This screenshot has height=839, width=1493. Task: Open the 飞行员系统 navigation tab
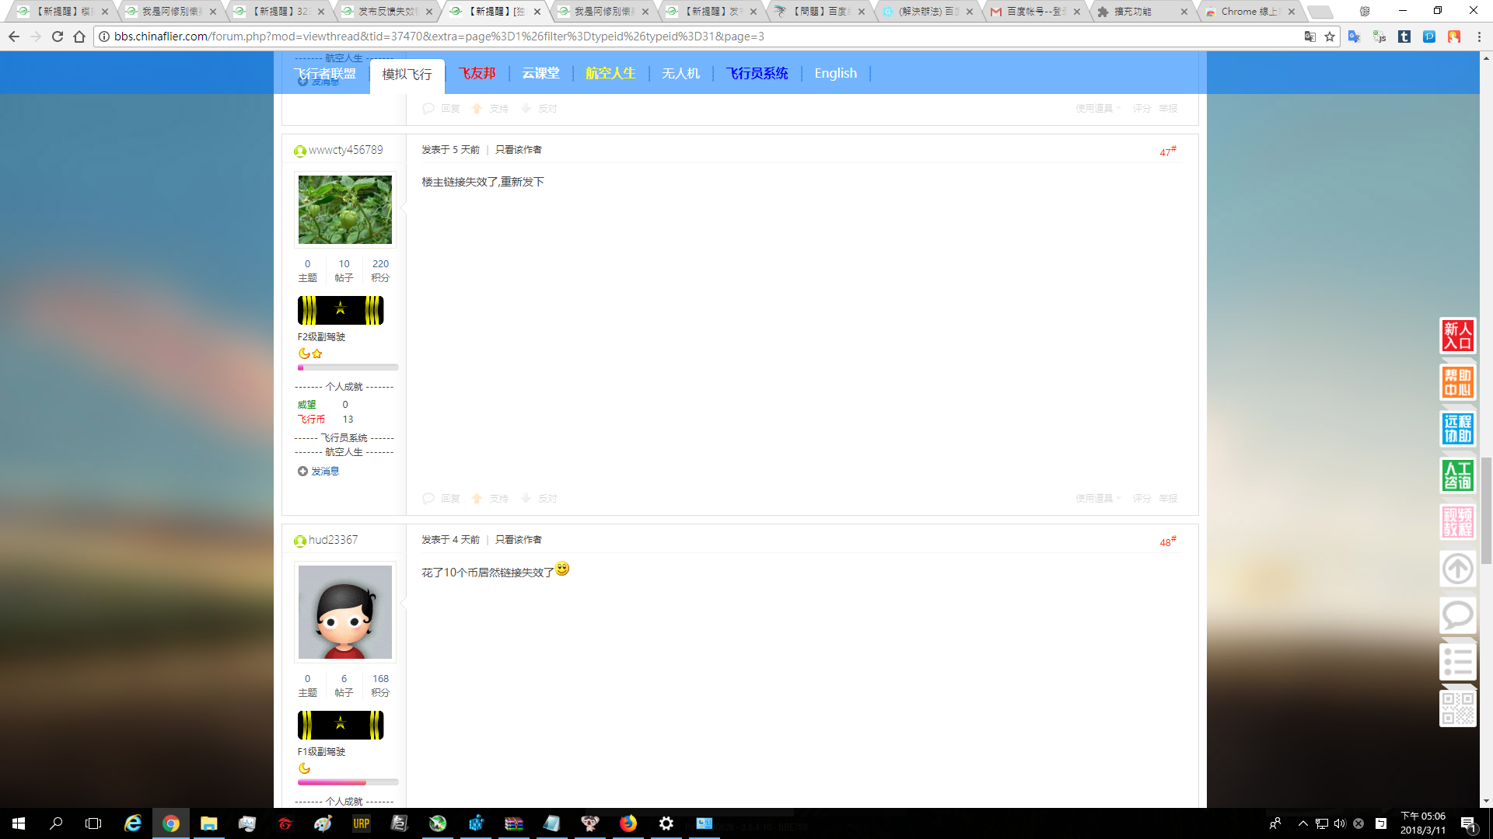757,73
